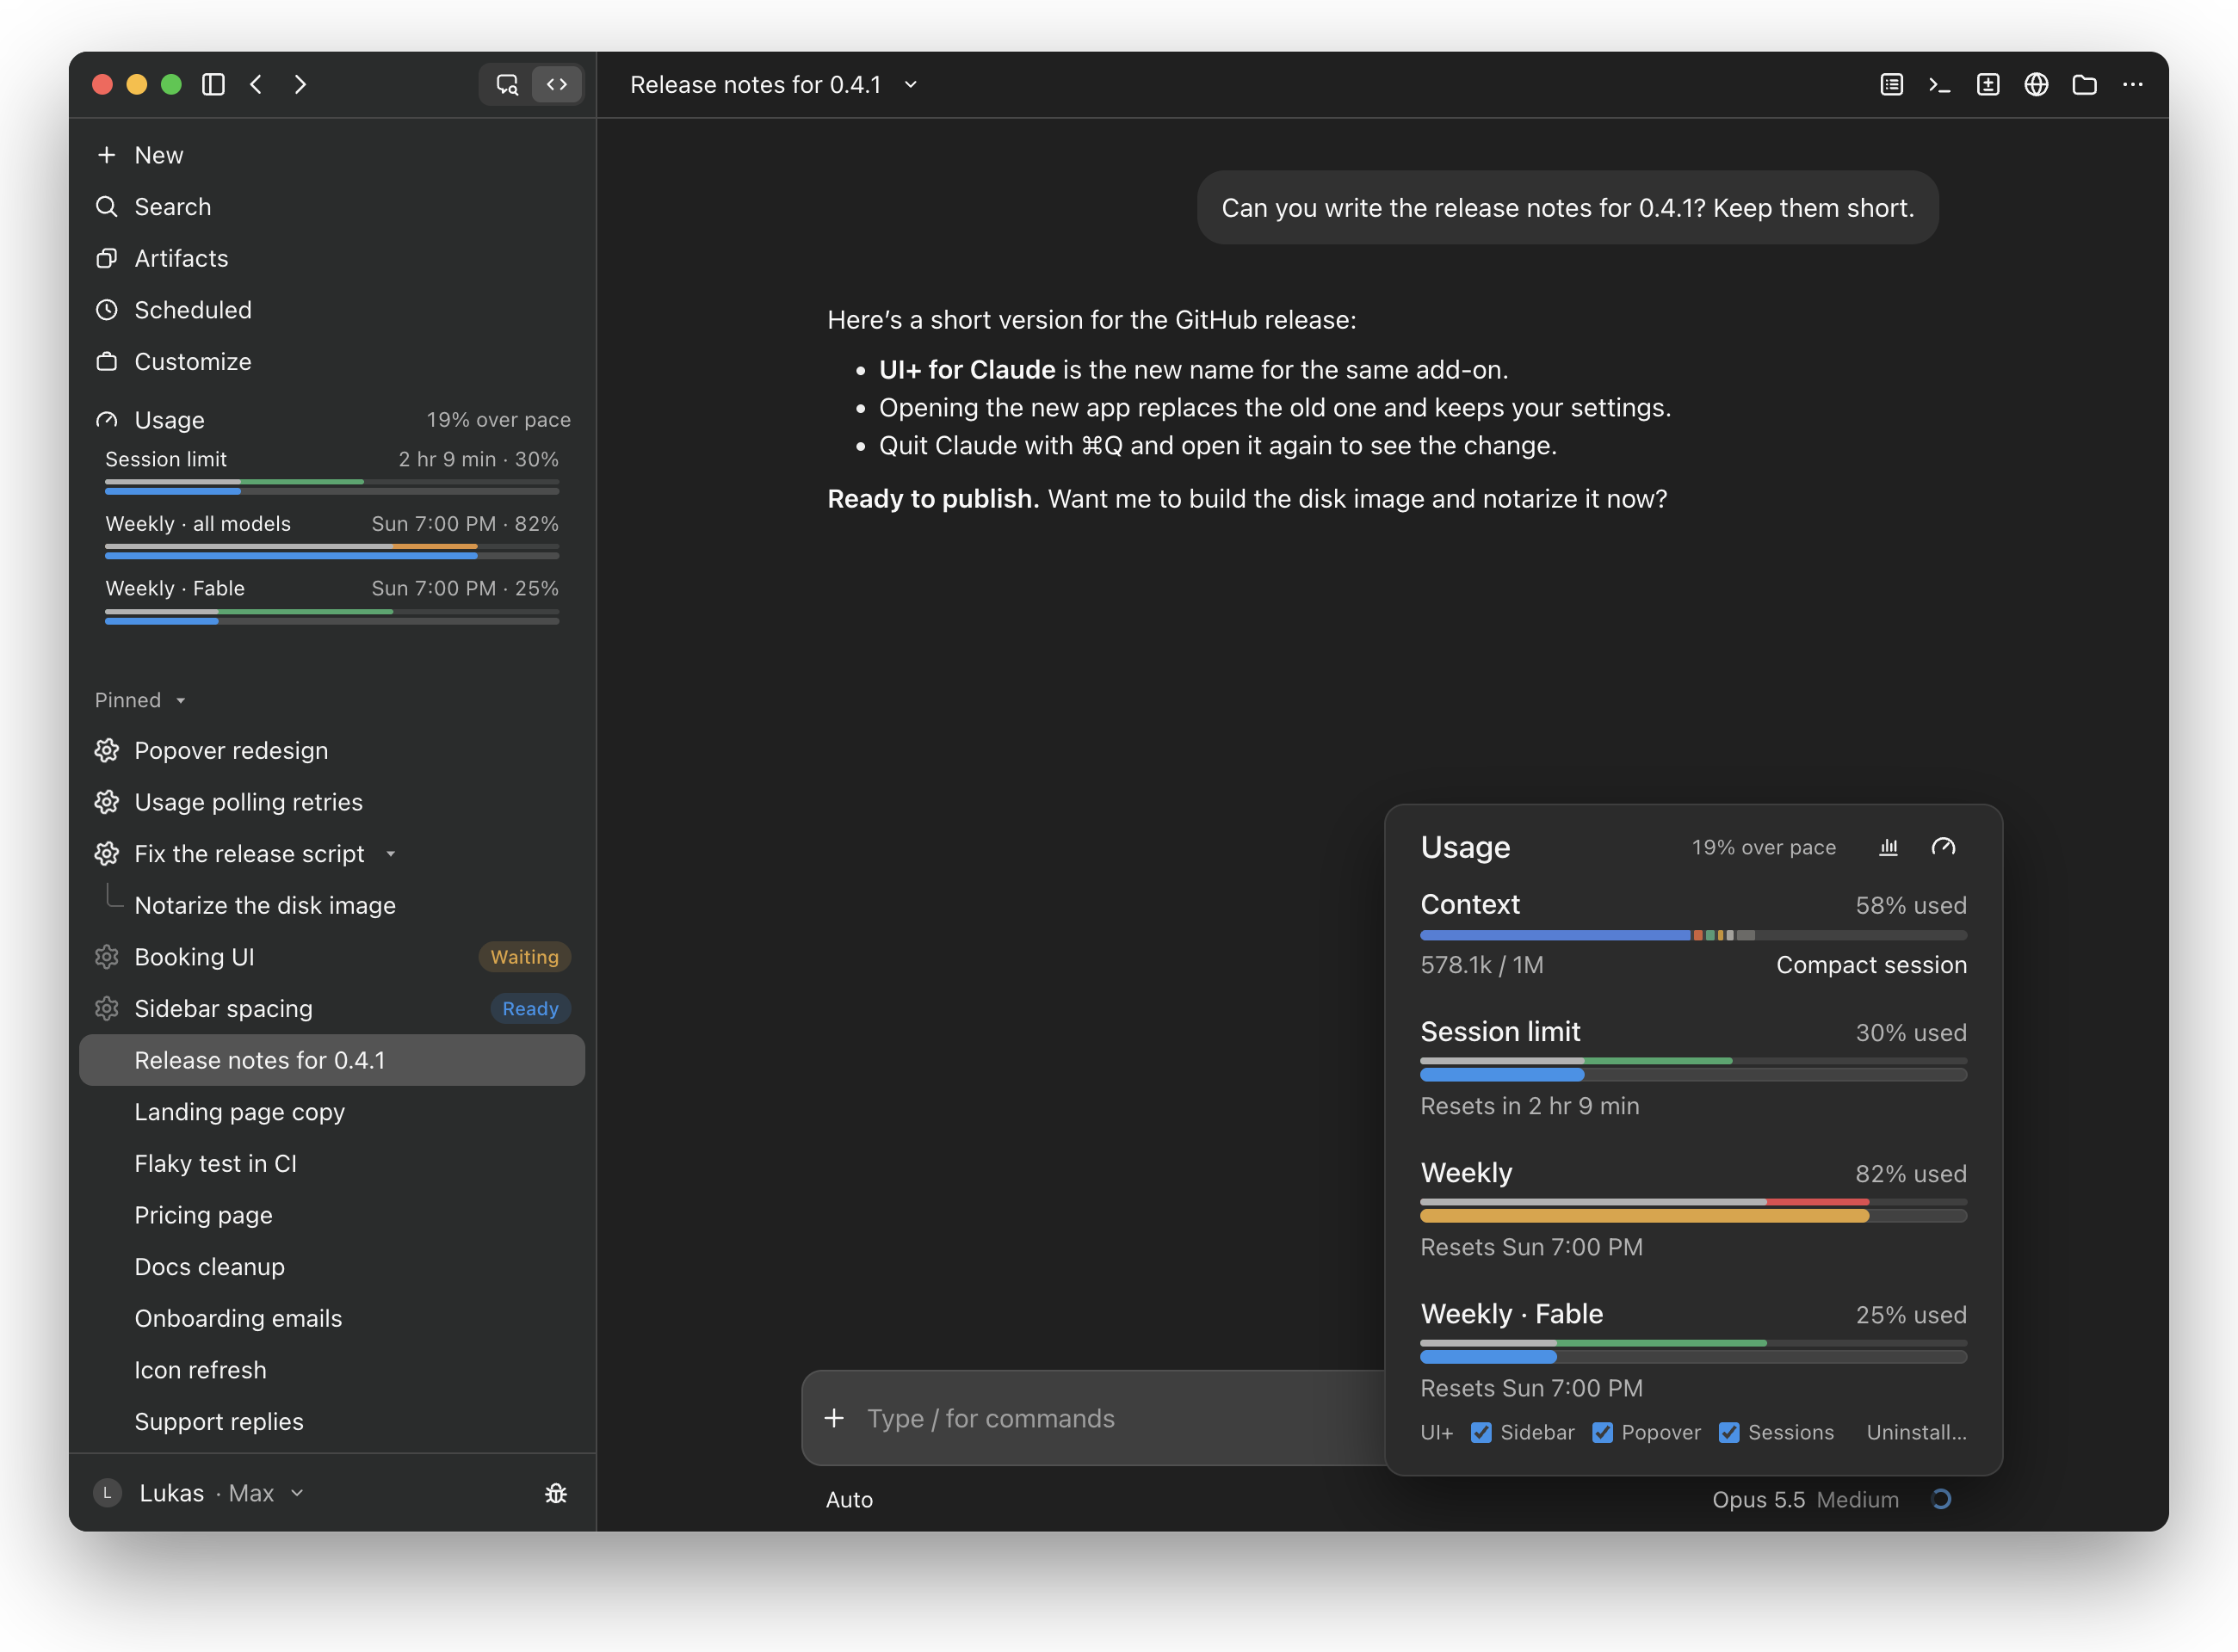This screenshot has width=2238, height=1652.
Task: Click the Weekly Fable bar in sidebar
Action: tap(332, 615)
